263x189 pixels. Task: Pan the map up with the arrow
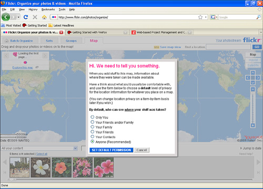click(x=253, y=72)
